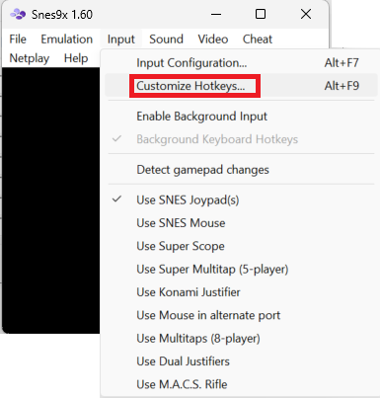Open the Emulation menu
The height and width of the screenshot is (399, 380).
coord(67,40)
